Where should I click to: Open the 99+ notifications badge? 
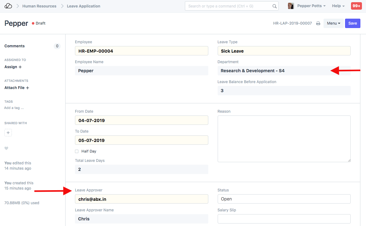click(x=356, y=6)
